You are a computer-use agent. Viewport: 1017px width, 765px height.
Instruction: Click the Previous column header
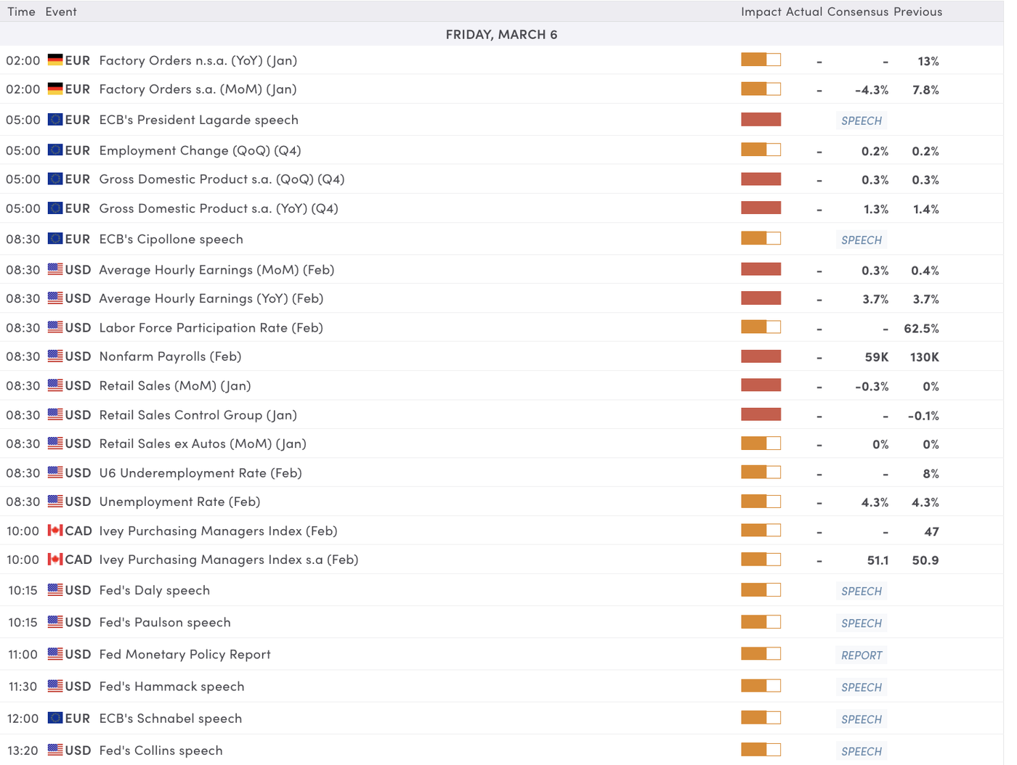tap(918, 12)
